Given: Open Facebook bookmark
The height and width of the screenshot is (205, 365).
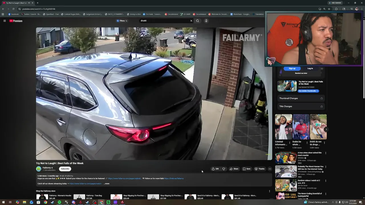Looking at the screenshot, I should pyautogui.click(x=13, y=14).
